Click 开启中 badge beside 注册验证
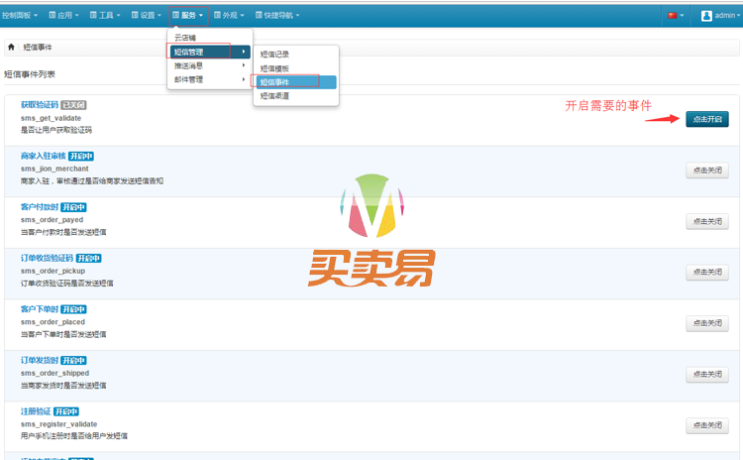The image size is (743, 460). [65, 411]
